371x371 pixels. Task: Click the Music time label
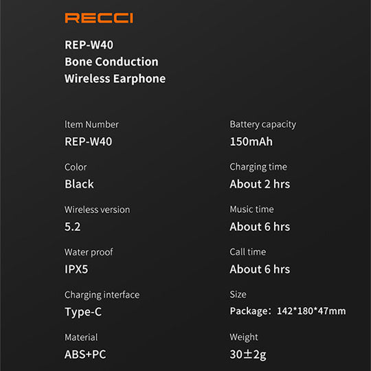[x=251, y=210]
